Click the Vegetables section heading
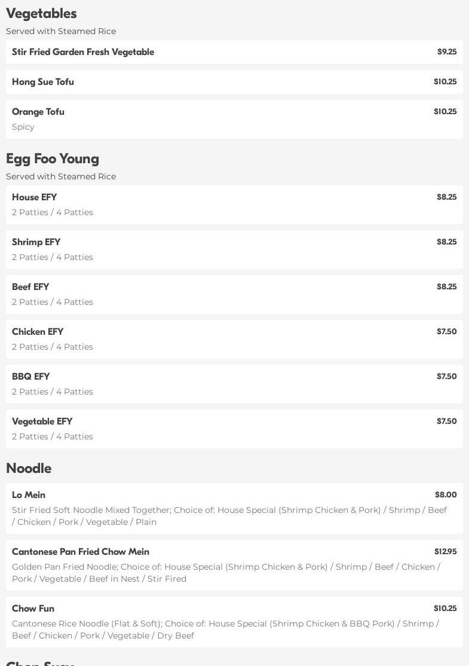Image resolution: width=469 pixels, height=666 pixels. click(x=41, y=14)
